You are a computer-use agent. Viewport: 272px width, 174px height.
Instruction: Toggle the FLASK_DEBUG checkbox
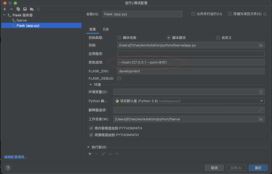pos(119,78)
